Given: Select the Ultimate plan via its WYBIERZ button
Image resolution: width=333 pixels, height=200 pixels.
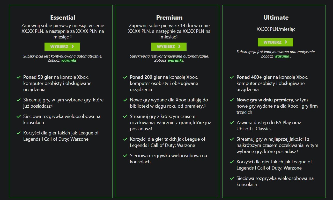Looking at the screenshot, I should [x=275, y=42].
